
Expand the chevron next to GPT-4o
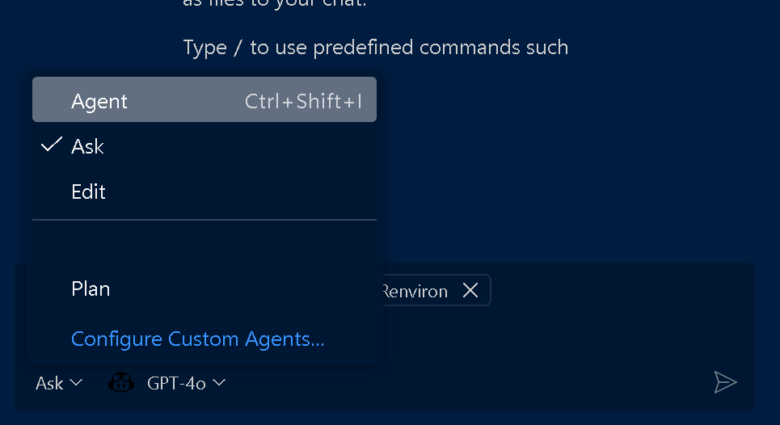click(219, 382)
